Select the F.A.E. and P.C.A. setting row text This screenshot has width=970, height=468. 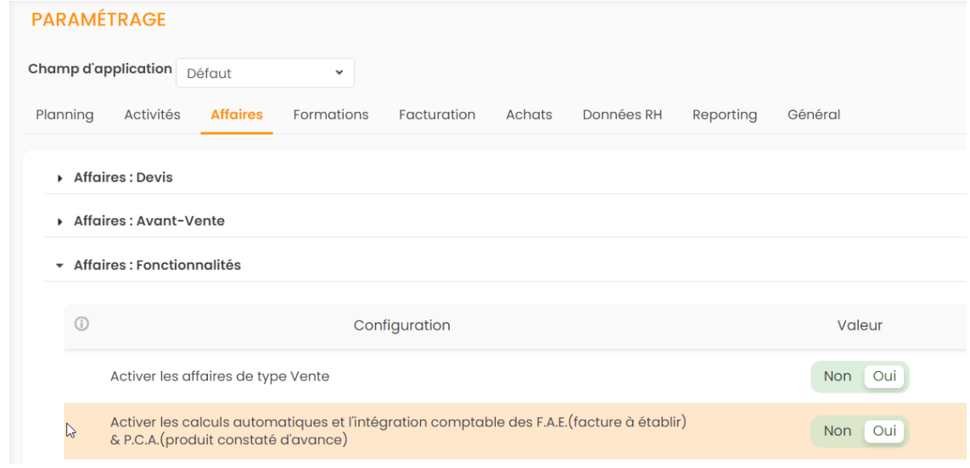click(x=398, y=431)
